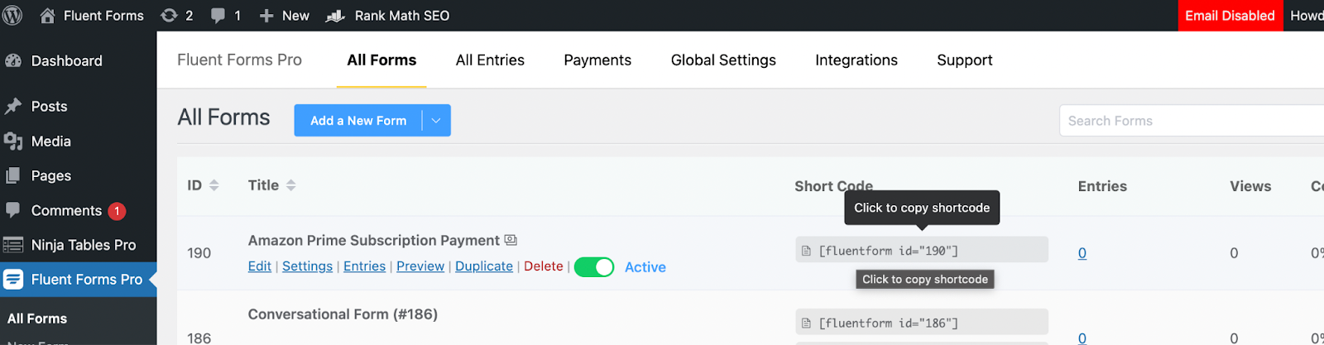This screenshot has width=1324, height=345.
Task: Copy the fluentform id="186" shortcode
Action: [x=922, y=323]
